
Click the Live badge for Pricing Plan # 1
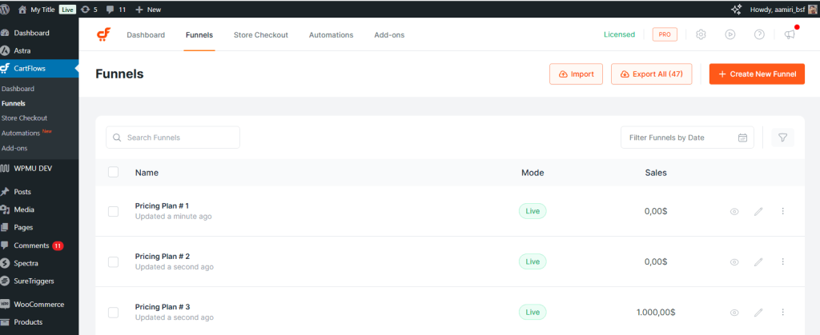click(533, 211)
